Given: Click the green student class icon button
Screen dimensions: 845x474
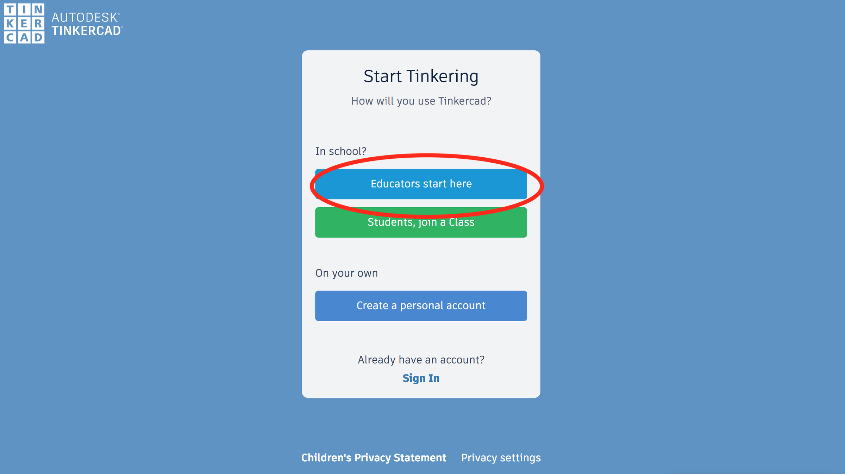Looking at the screenshot, I should (421, 222).
